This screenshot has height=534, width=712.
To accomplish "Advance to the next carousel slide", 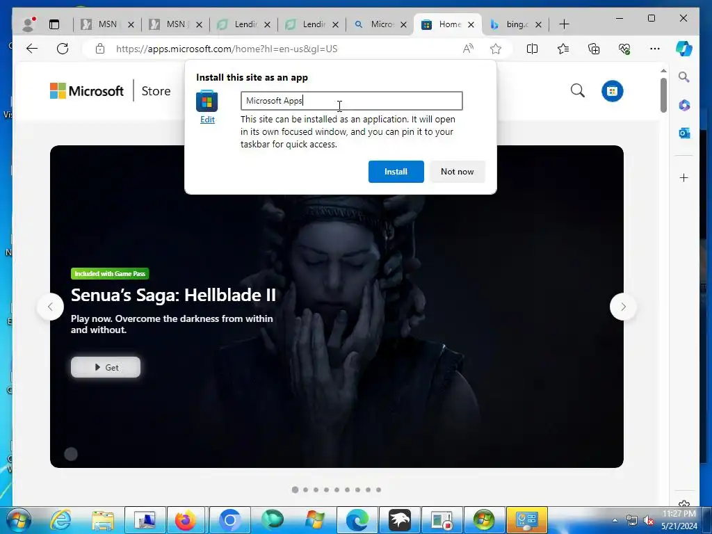I will [623, 307].
